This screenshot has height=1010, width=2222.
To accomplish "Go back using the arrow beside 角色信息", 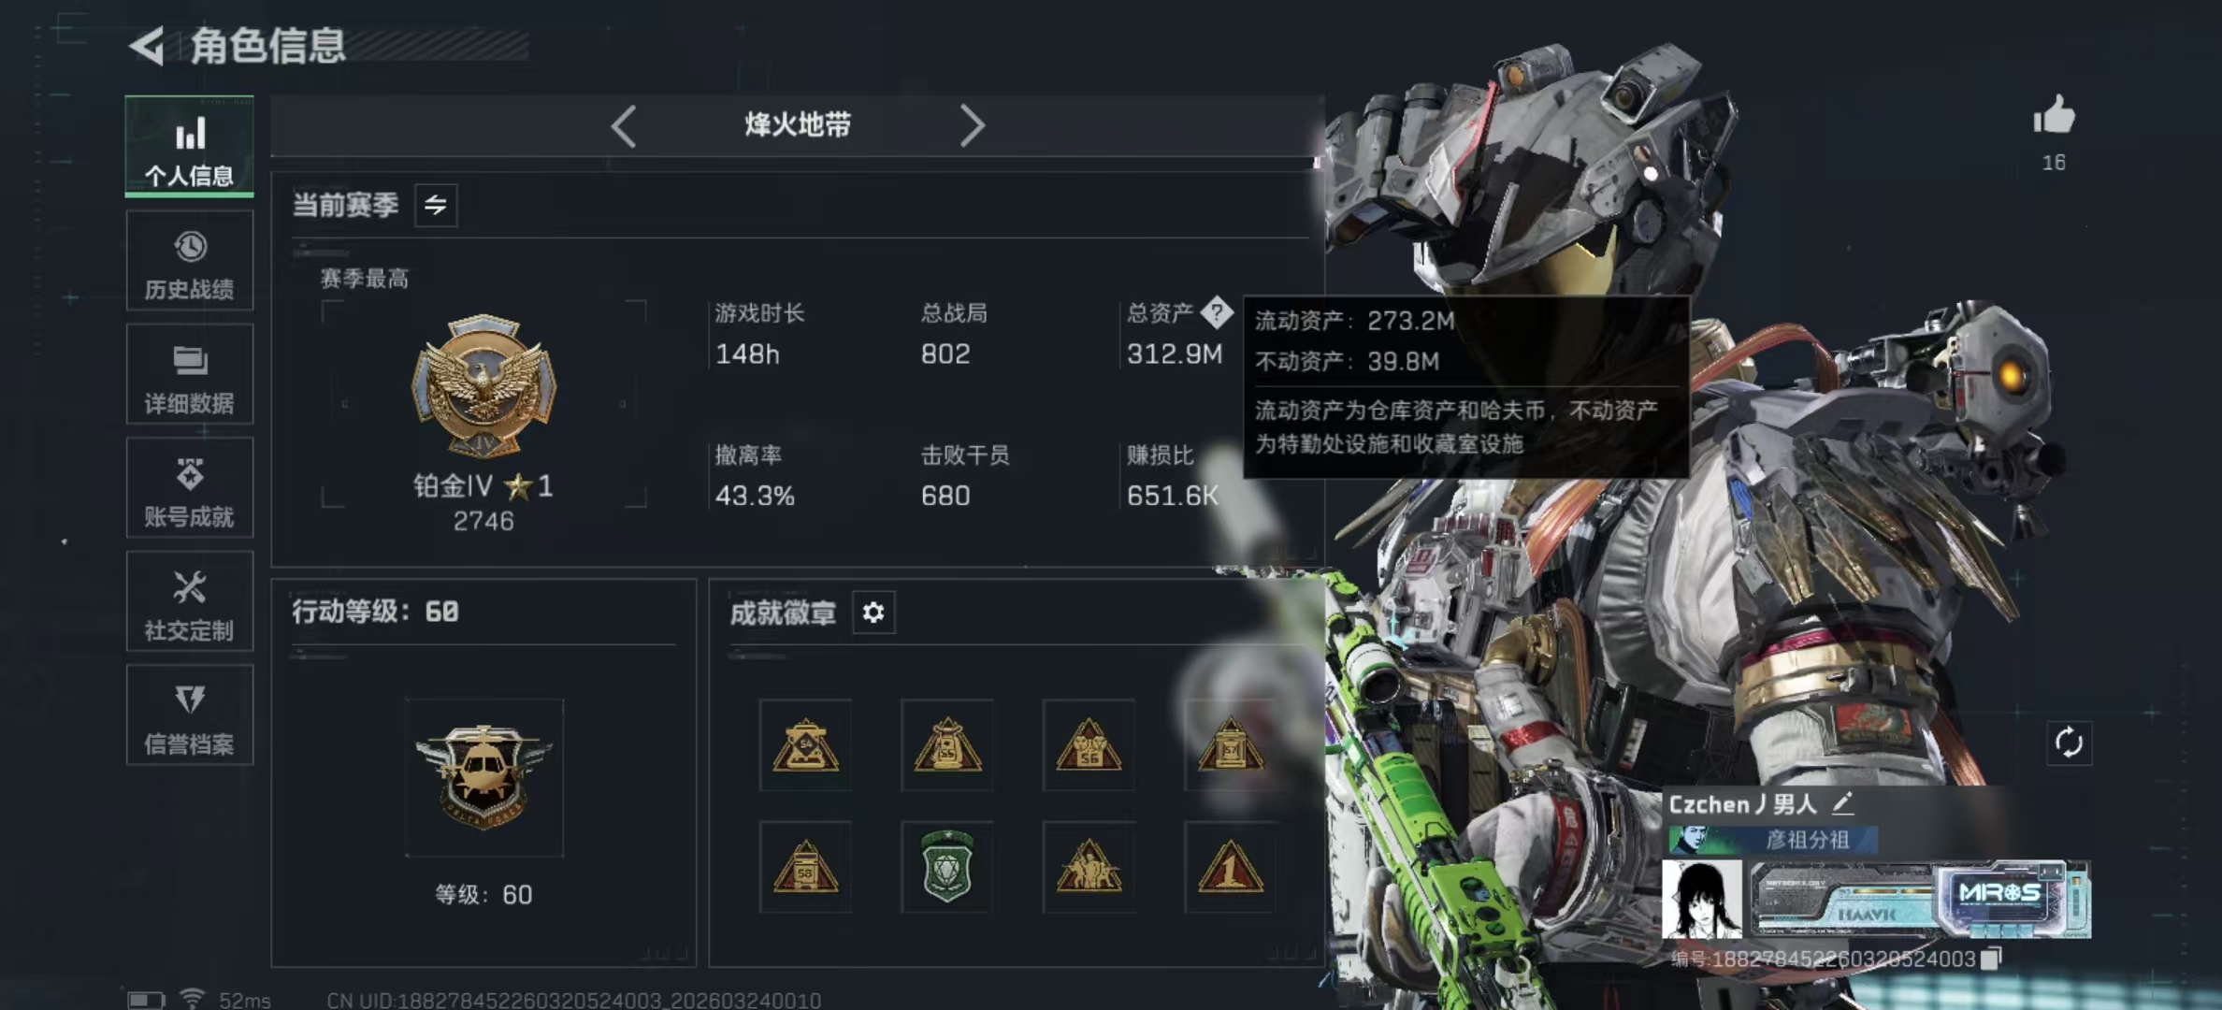I will point(146,46).
